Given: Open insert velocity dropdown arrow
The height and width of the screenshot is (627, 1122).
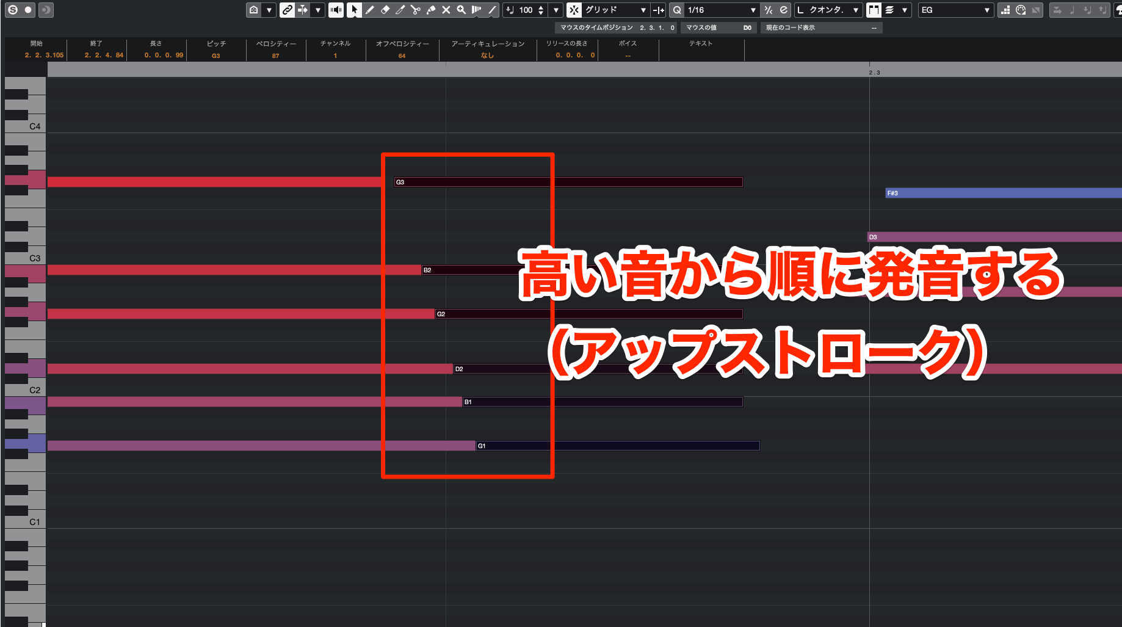Looking at the screenshot, I should [x=556, y=10].
